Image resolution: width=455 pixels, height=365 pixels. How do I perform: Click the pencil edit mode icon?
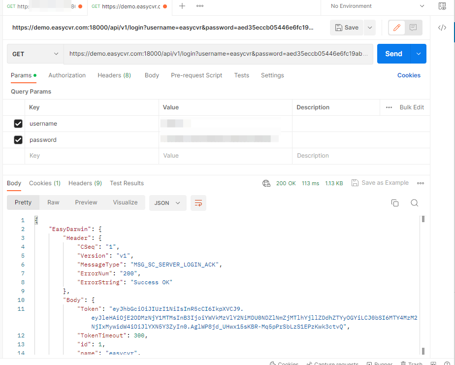click(397, 28)
